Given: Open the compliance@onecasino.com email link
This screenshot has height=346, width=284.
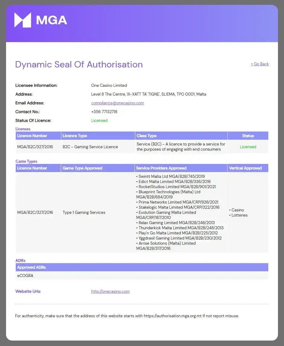Looking at the screenshot, I should tap(118, 103).
